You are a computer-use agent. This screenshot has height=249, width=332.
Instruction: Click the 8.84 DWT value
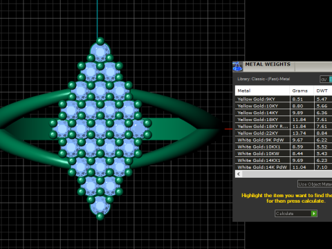coord(322,133)
